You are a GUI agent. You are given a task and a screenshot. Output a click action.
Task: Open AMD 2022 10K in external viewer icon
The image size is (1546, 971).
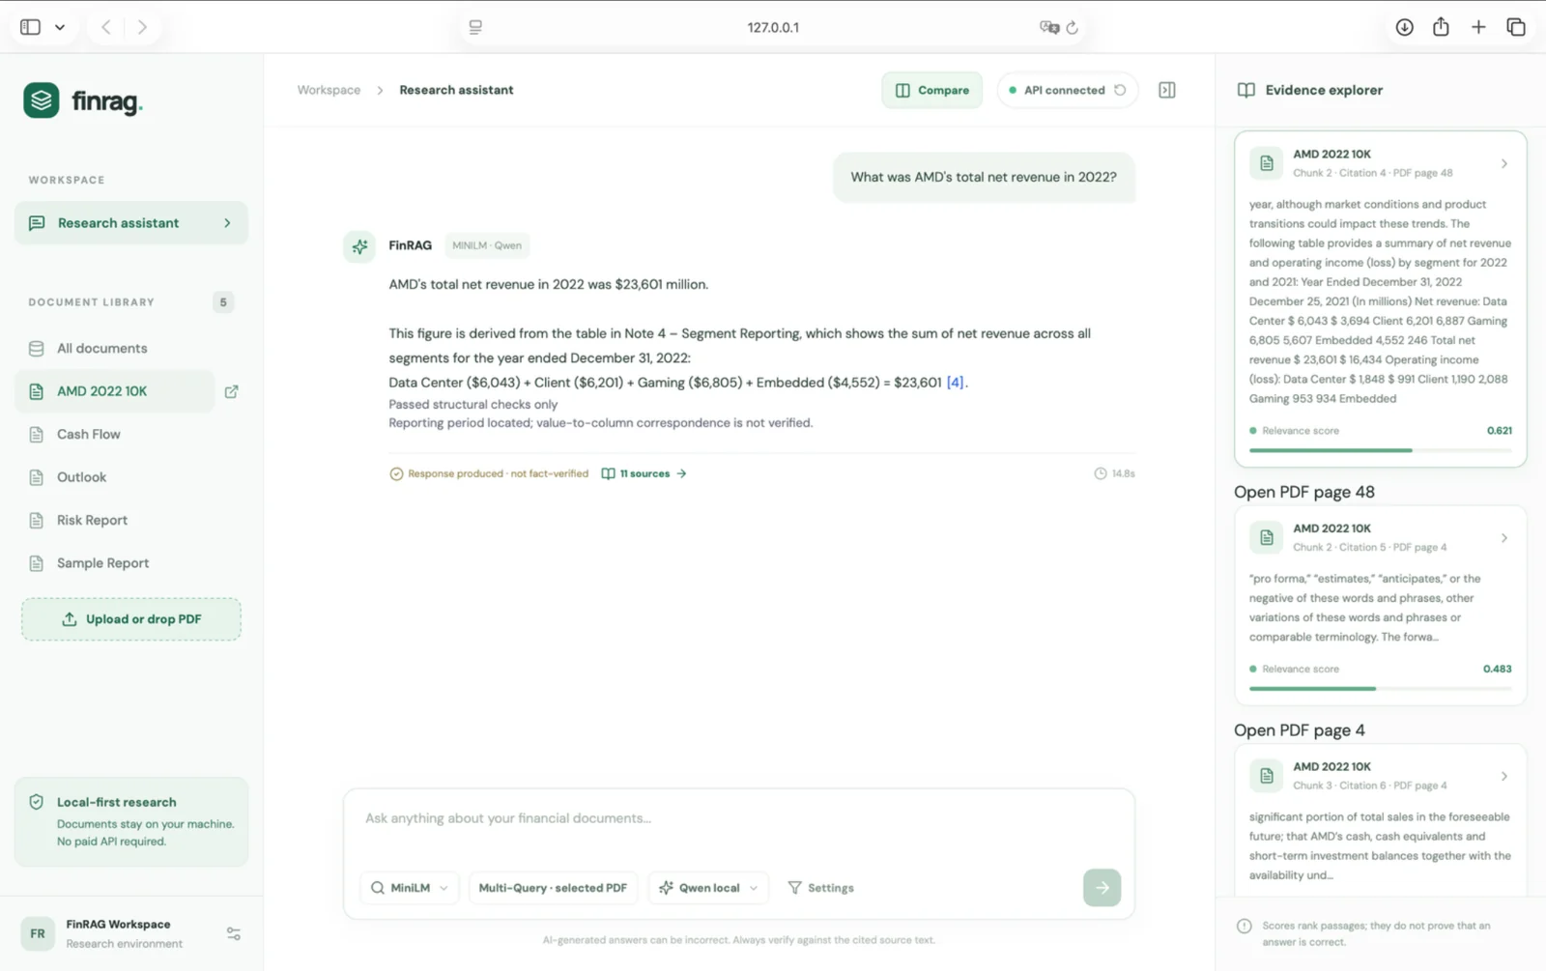(232, 391)
